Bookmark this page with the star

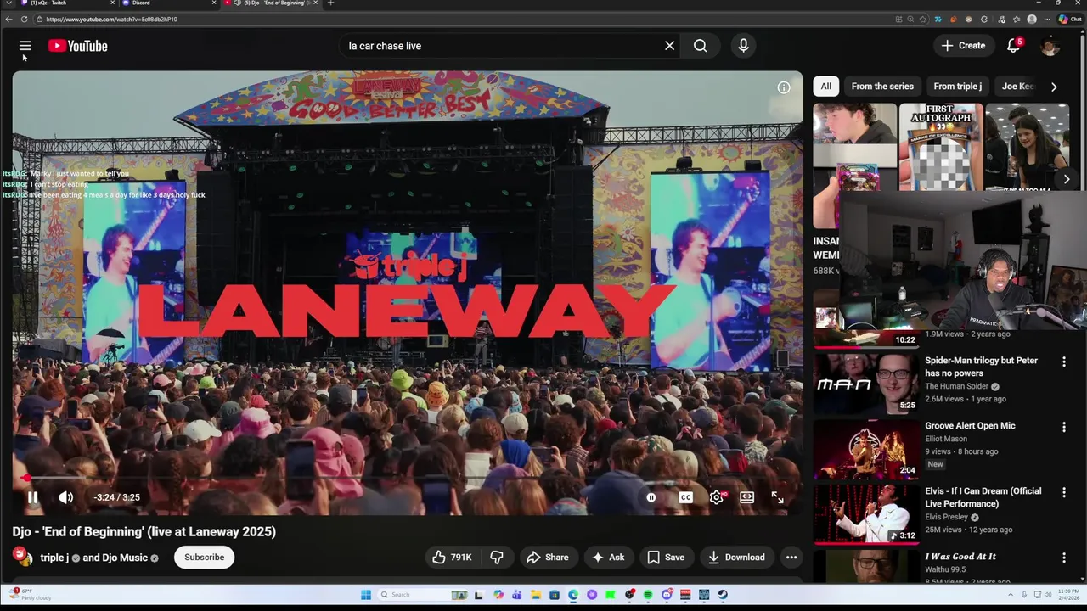point(923,19)
